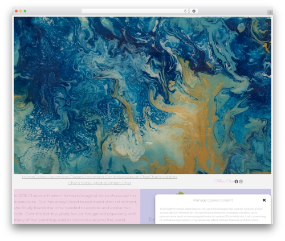
Task: Click the paragraph starting 'In 2016 Charlene Hadwin'
Action: [76, 207]
